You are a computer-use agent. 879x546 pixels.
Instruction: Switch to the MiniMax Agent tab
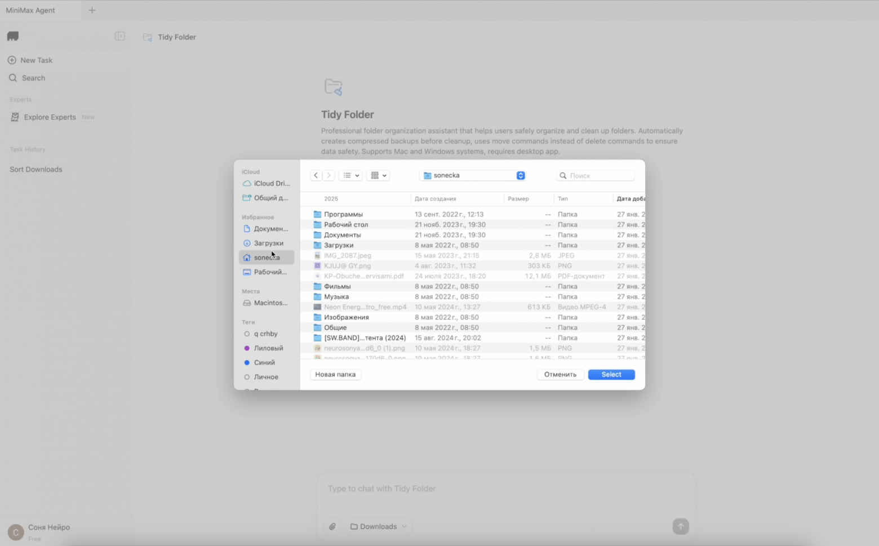41,10
